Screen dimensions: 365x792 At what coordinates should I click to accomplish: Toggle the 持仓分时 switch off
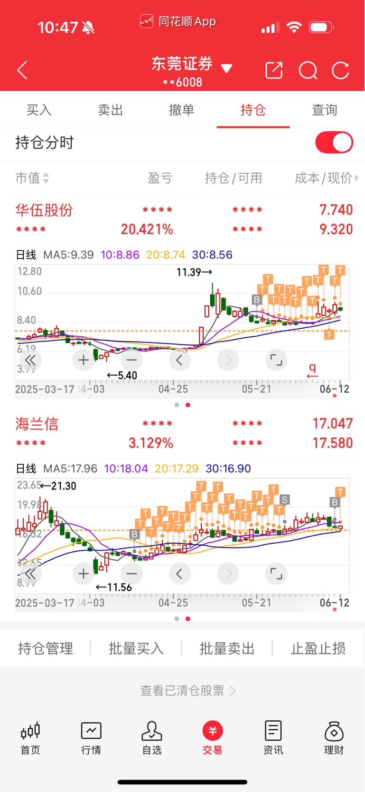[334, 143]
